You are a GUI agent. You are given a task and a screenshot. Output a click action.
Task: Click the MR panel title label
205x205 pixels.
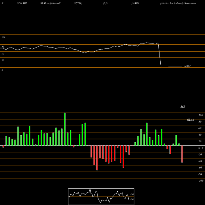[183, 107]
